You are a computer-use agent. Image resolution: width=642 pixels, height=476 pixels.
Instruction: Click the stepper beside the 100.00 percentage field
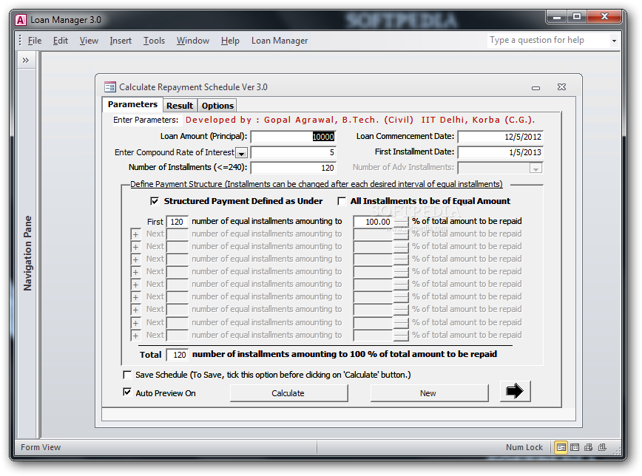401,222
